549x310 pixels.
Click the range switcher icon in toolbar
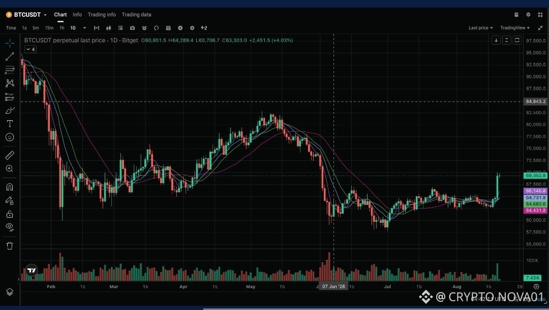coord(97,28)
